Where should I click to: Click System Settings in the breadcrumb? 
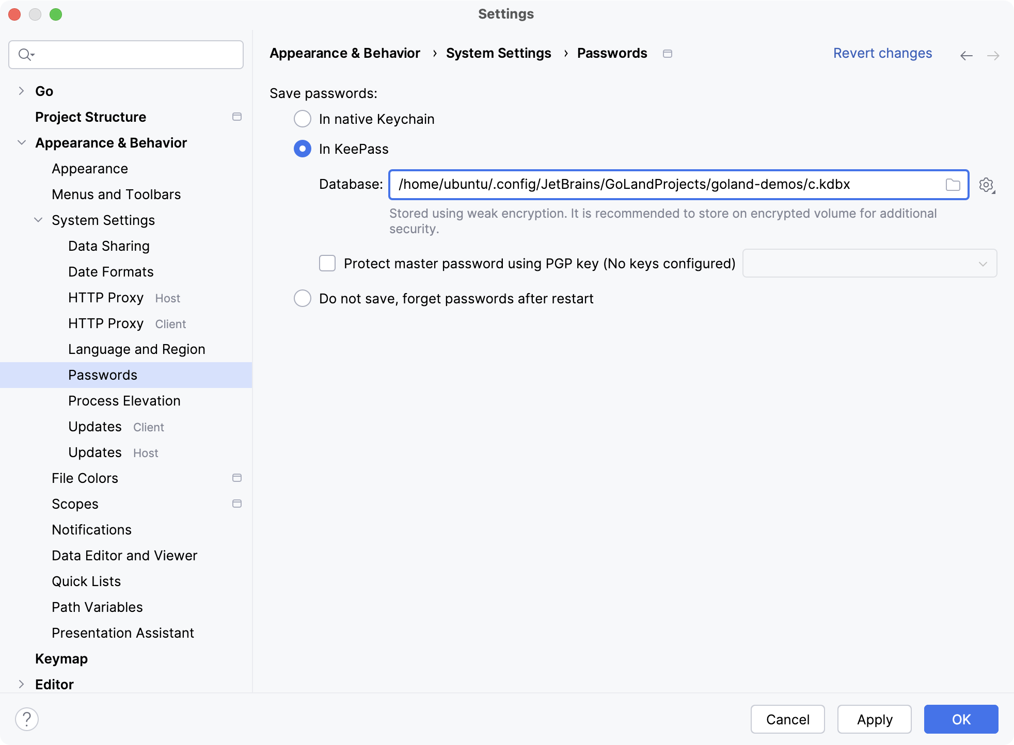tap(499, 53)
